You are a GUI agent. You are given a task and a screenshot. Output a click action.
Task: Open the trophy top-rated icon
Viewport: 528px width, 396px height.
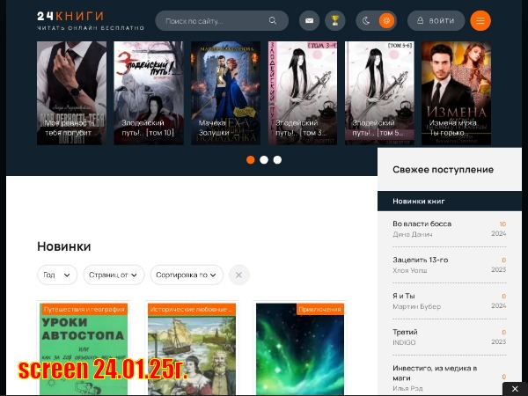[x=334, y=20]
